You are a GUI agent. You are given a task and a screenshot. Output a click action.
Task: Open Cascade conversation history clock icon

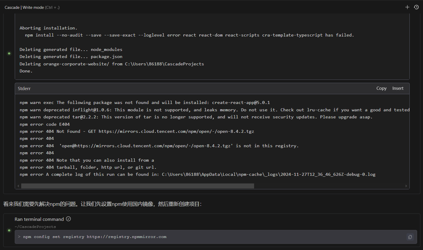click(416, 7)
